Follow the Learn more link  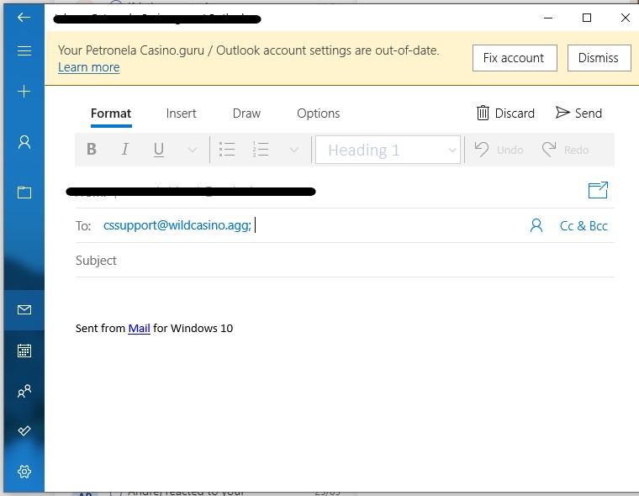pyautogui.click(x=88, y=67)
